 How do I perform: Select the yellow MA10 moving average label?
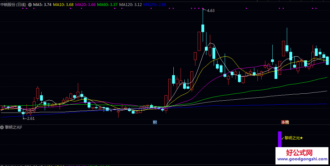pos(63,5)
